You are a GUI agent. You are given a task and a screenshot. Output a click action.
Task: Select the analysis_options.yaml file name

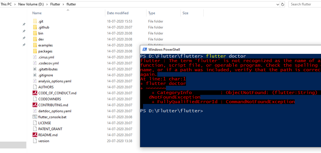[55, 81]
